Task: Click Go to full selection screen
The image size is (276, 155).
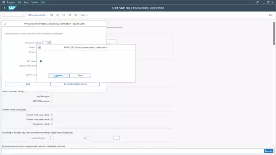Action: 75,84
